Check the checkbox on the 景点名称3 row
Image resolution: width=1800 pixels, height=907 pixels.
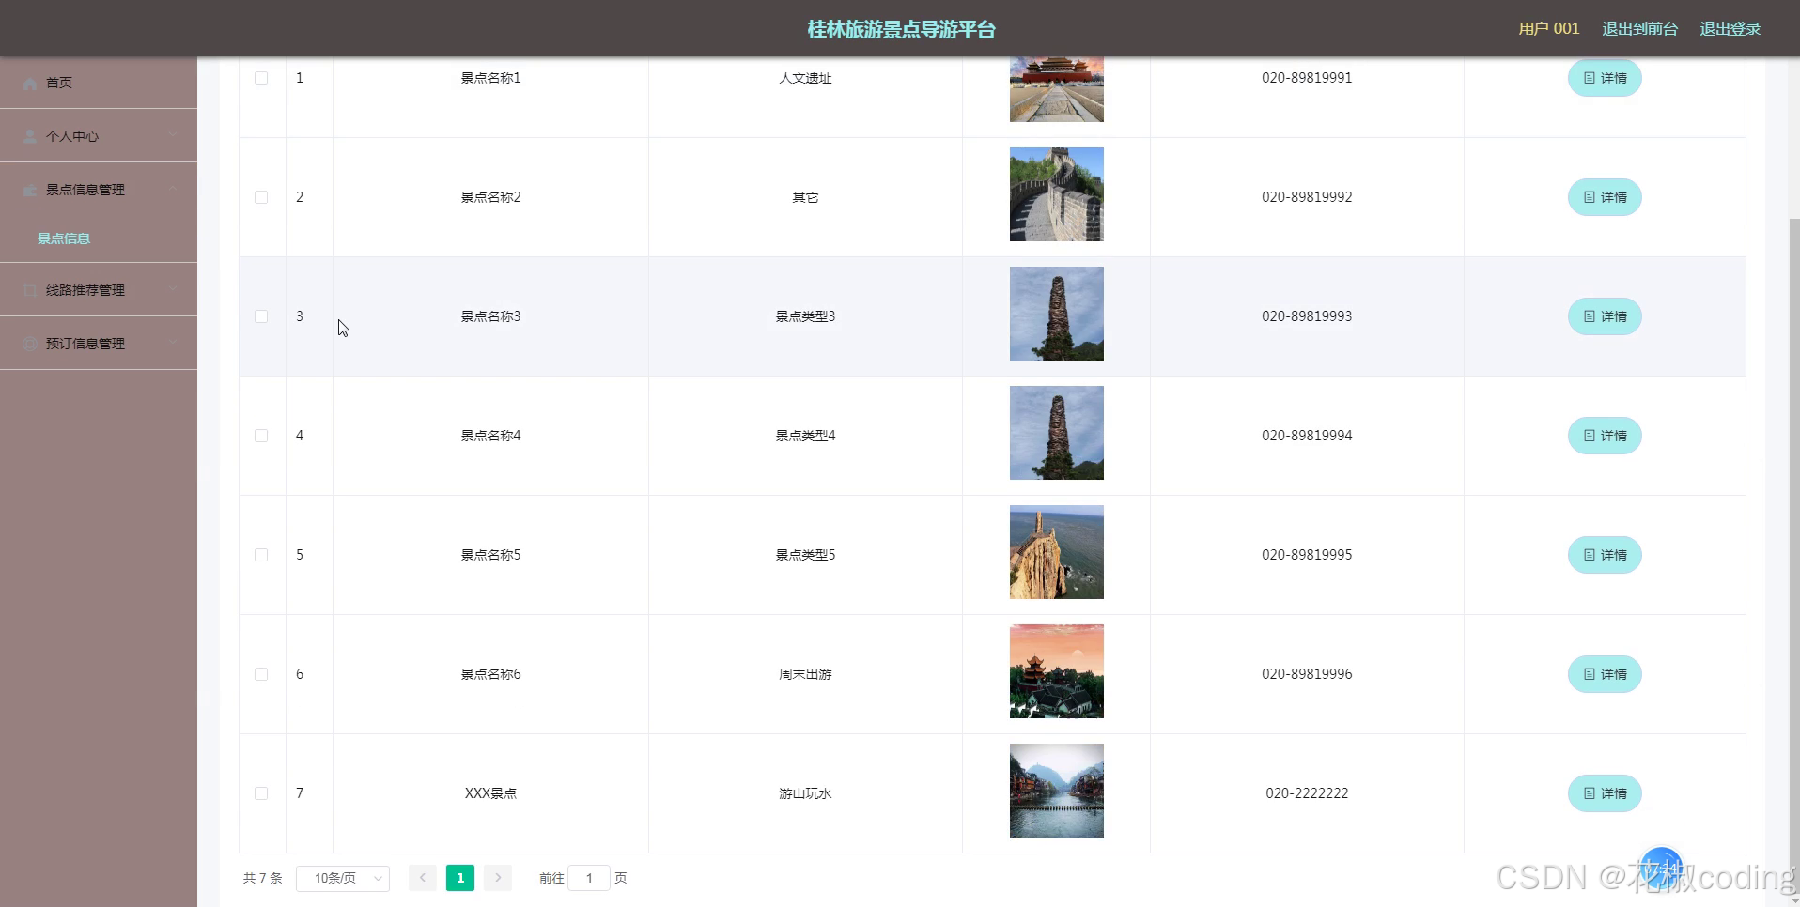coord(261,316)
